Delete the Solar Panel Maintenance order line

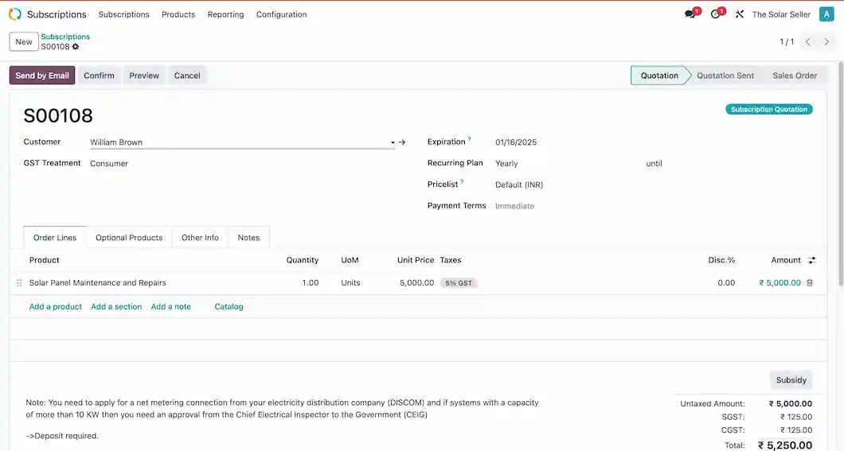[810, 282]
